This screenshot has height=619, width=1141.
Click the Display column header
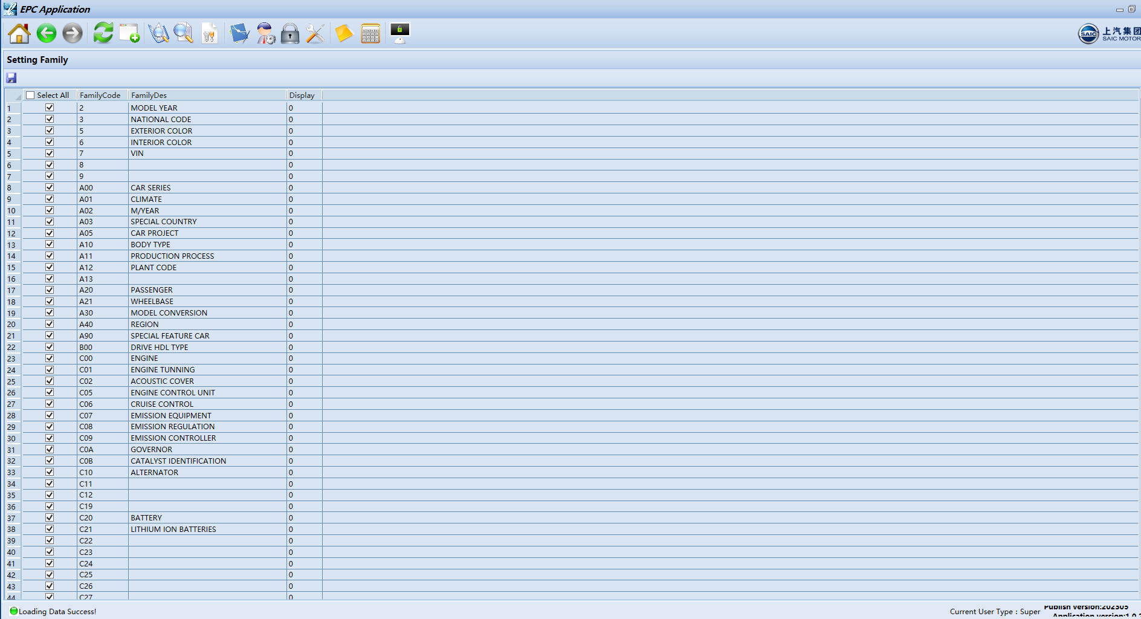(302, 95)
